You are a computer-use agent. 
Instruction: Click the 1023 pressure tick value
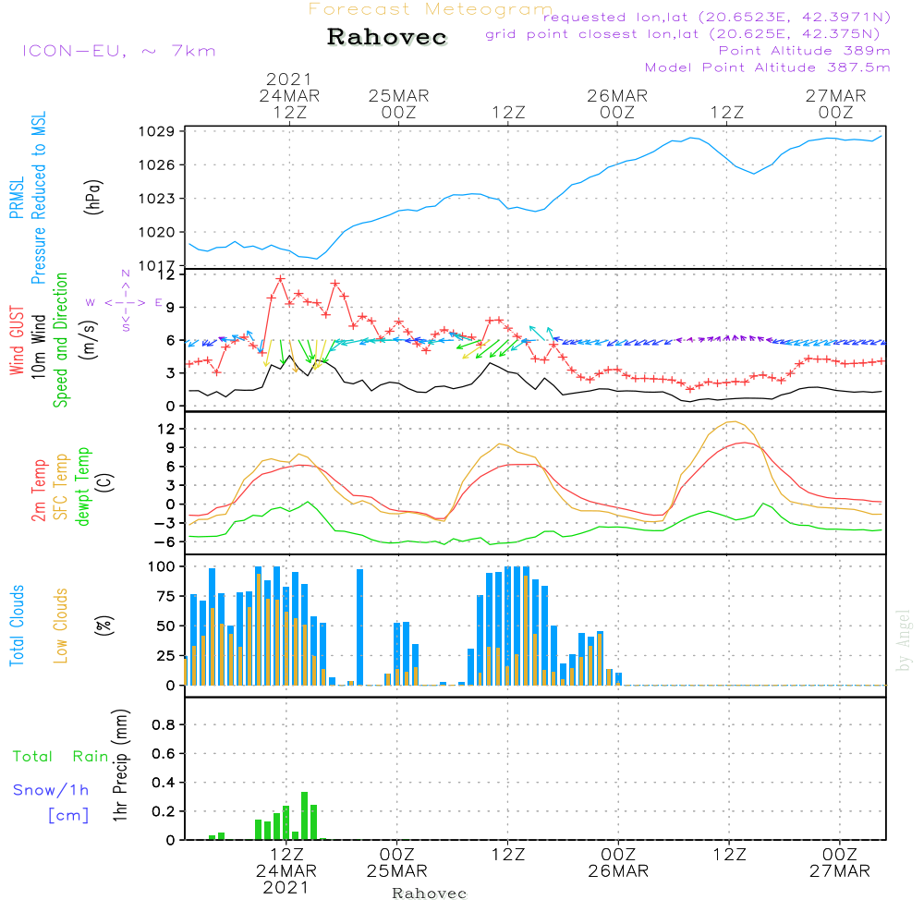(x=157, y=199)
